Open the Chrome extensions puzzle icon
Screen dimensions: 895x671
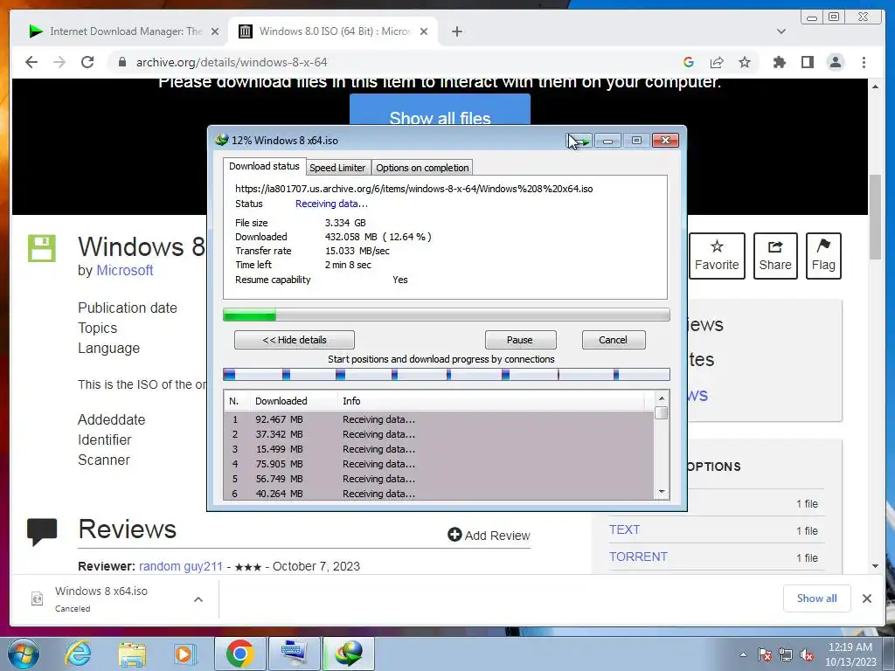[x=779, y=62]
